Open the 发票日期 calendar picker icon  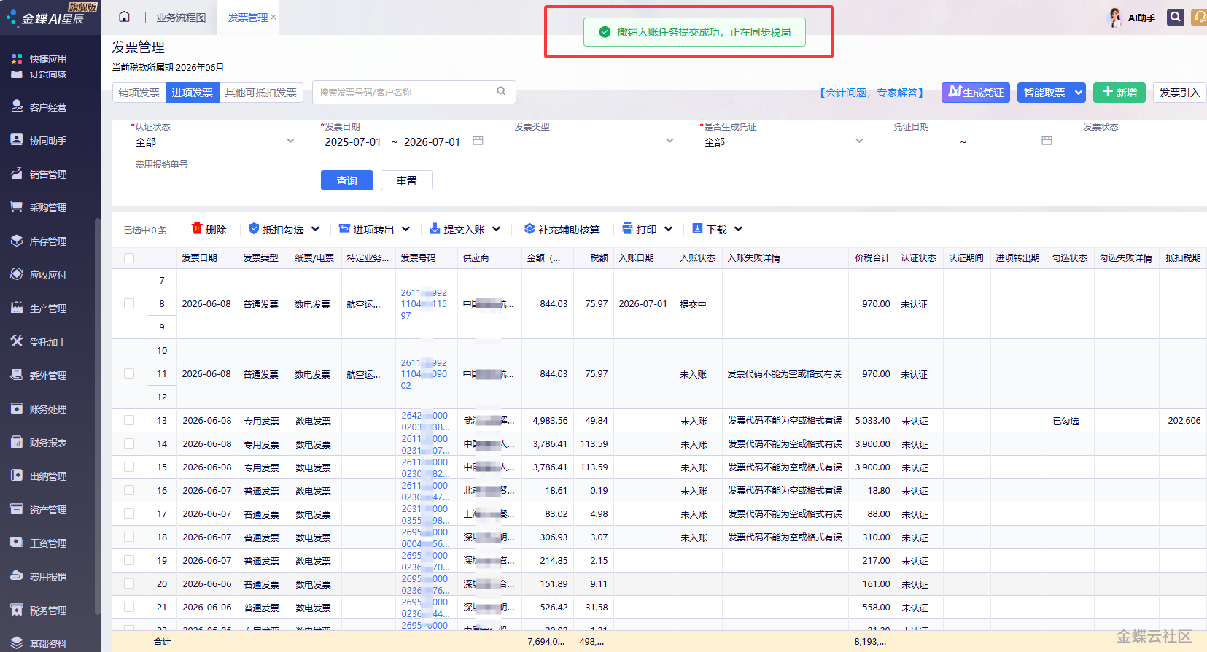coord(478,141)
